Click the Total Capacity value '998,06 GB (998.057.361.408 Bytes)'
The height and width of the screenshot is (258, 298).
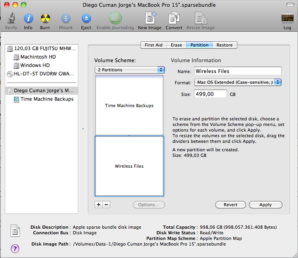(238, 227)
